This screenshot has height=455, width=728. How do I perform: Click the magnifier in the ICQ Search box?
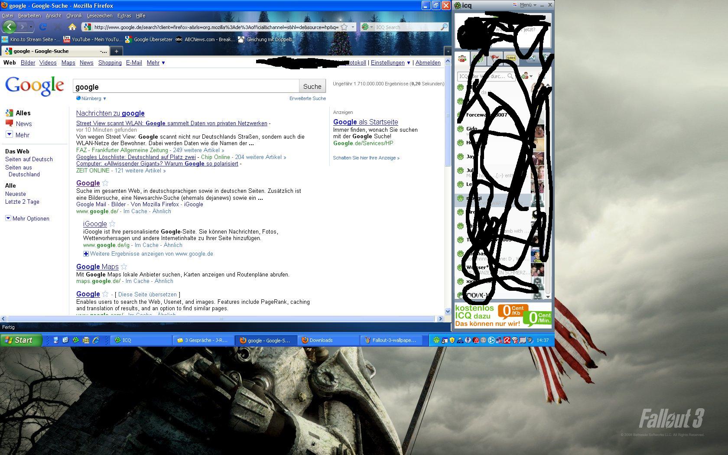[x=444, y=27]
